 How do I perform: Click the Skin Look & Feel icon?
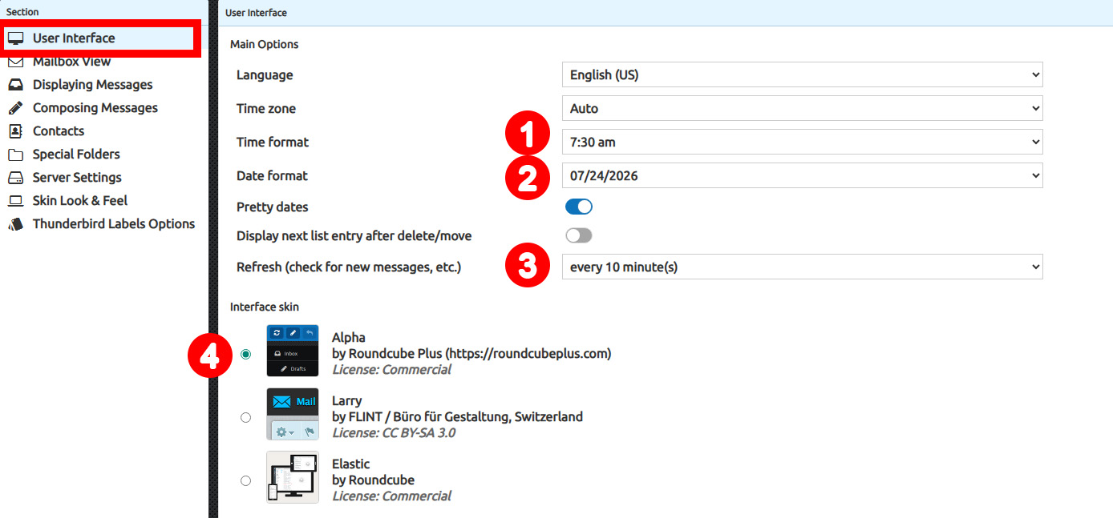click(x=15, y=200)
